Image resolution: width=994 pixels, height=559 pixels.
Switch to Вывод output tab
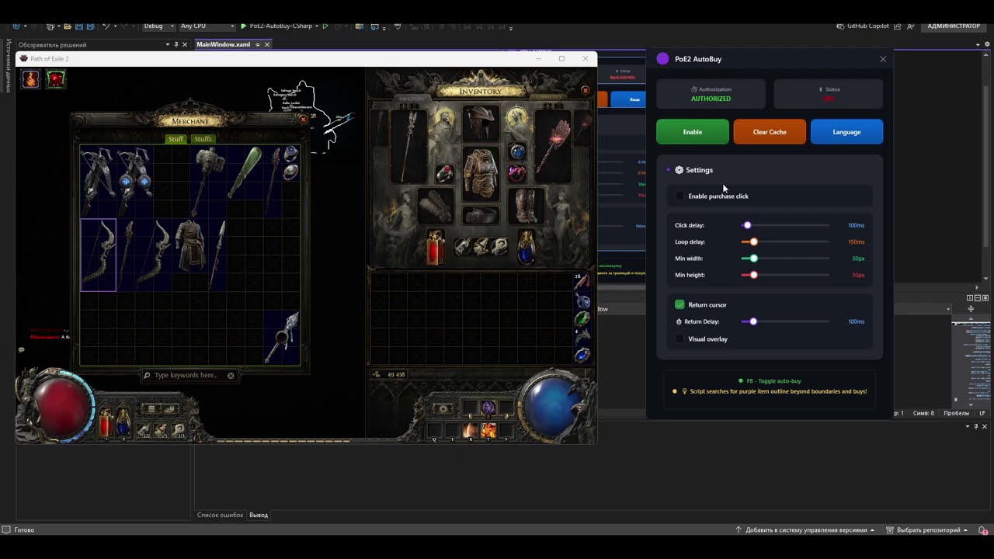pos(259,515)
